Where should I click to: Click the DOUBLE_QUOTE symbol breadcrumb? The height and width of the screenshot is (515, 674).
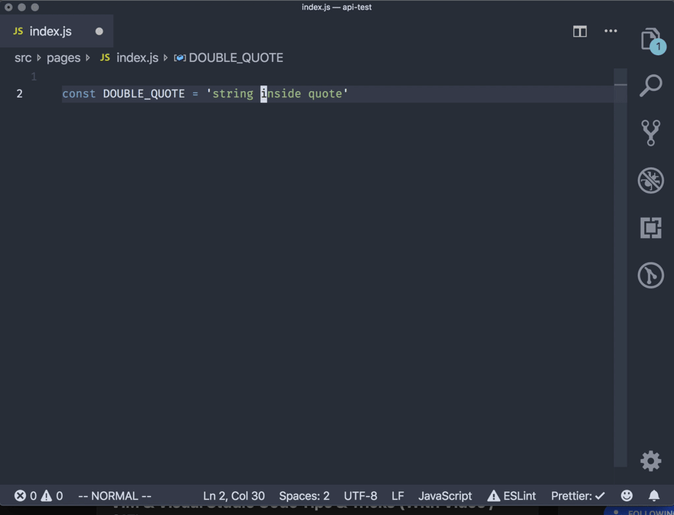click(229, 57)
